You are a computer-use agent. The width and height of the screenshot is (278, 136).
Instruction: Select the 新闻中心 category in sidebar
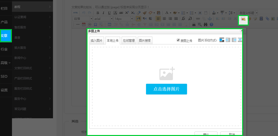[33, 58]
